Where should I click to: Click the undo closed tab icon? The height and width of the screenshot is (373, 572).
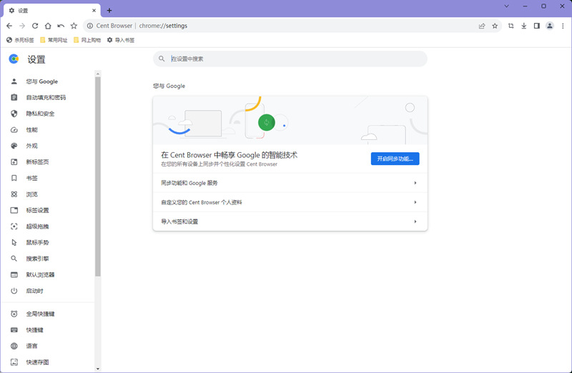[x=61, y=26]
